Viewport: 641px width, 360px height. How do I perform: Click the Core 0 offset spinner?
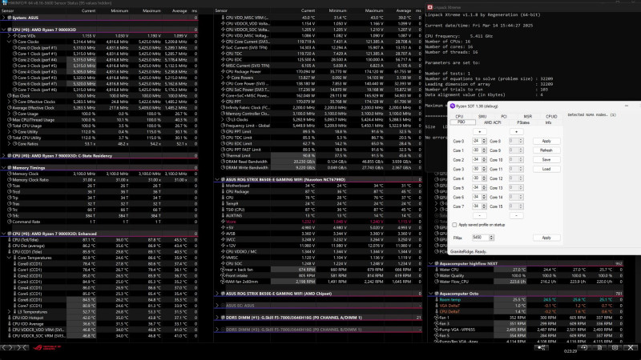[484, 141]
